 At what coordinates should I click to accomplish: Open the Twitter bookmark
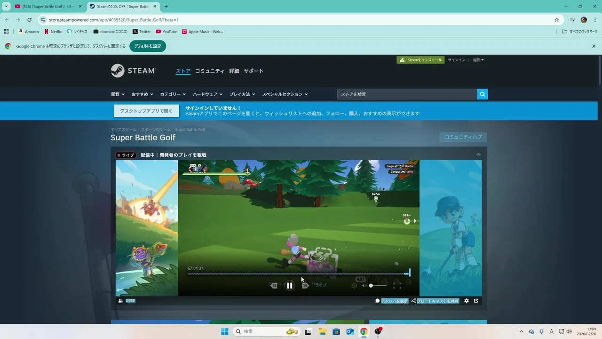click(x=142, y=32)
